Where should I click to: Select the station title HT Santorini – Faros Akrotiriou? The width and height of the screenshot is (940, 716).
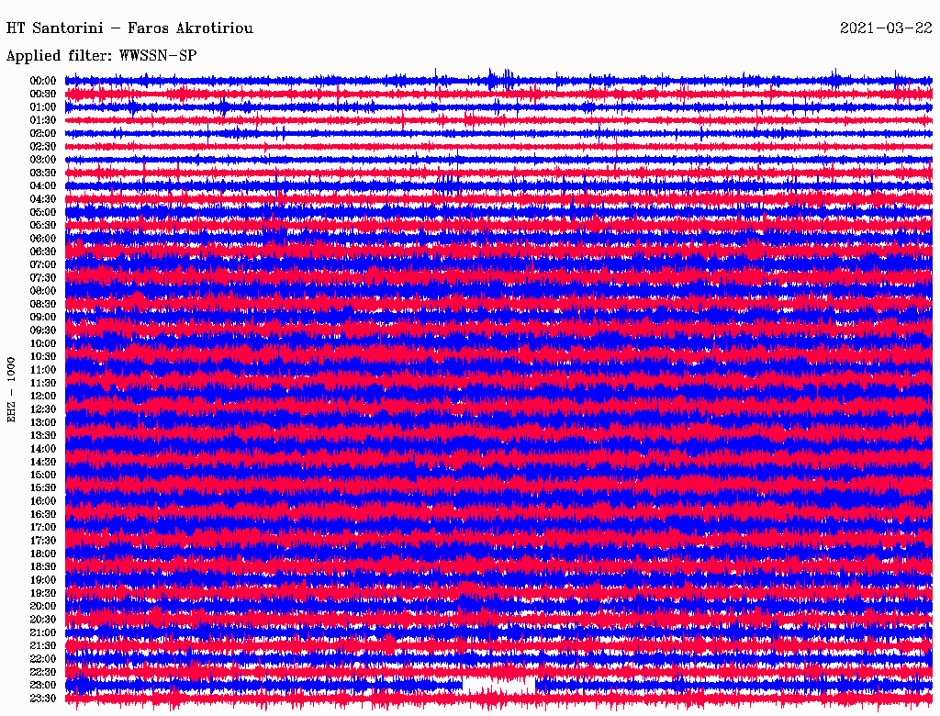click(x=129, y=28)
